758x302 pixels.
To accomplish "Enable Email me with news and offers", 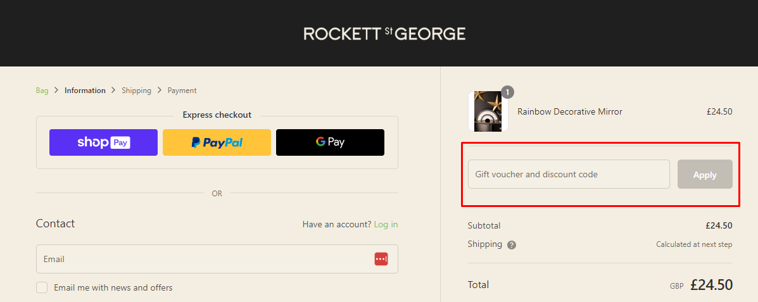I will coord(42,287).
